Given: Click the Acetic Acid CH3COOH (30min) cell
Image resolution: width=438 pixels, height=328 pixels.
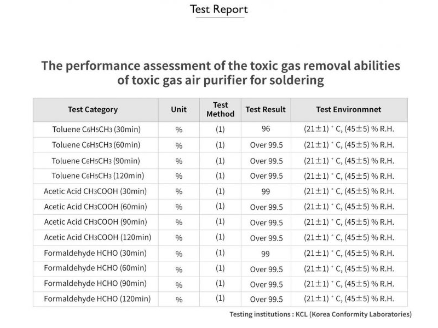Looking at the screenshot, I should coord(95,191).
